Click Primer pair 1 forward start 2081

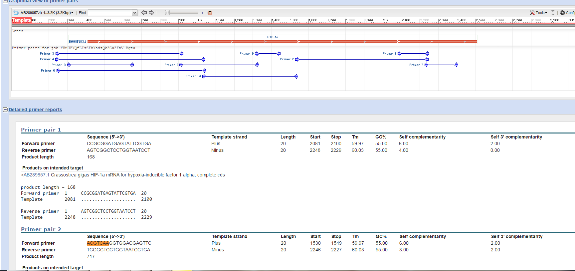tap(315, 143)
